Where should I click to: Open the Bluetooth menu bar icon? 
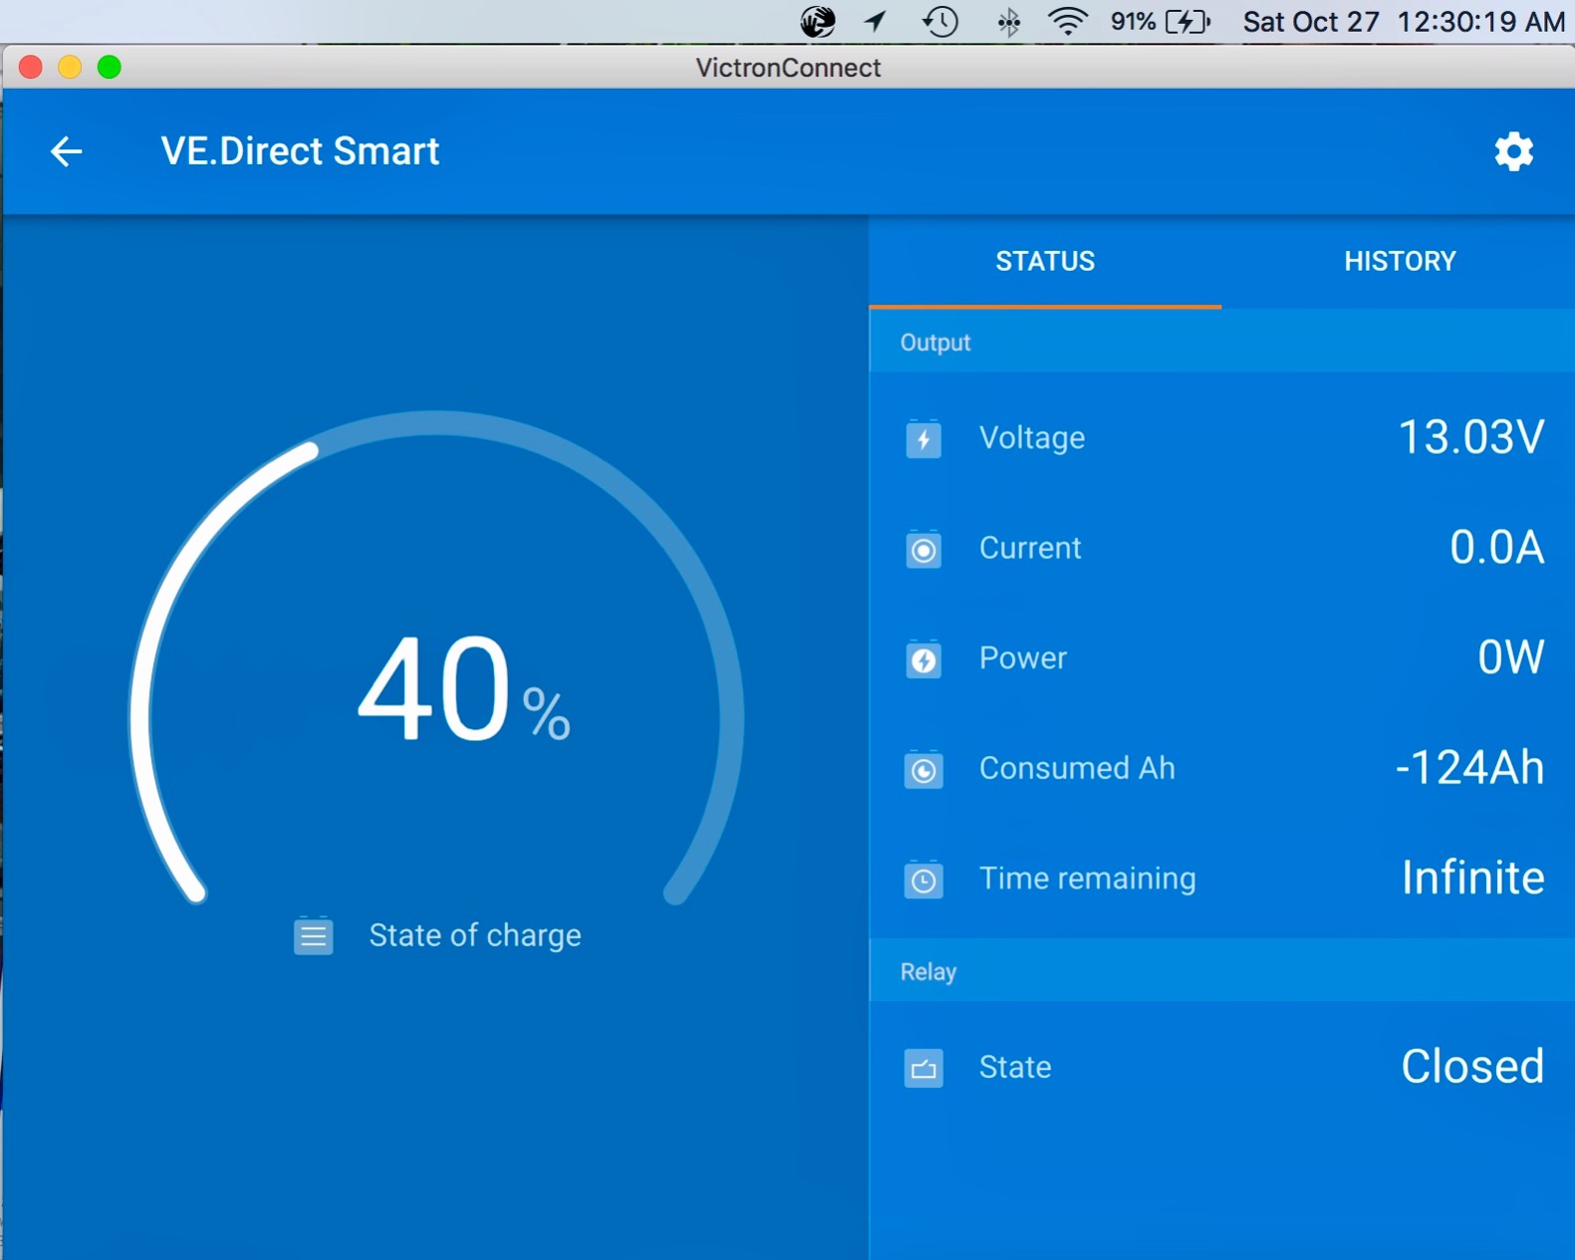pos(1008,21)
